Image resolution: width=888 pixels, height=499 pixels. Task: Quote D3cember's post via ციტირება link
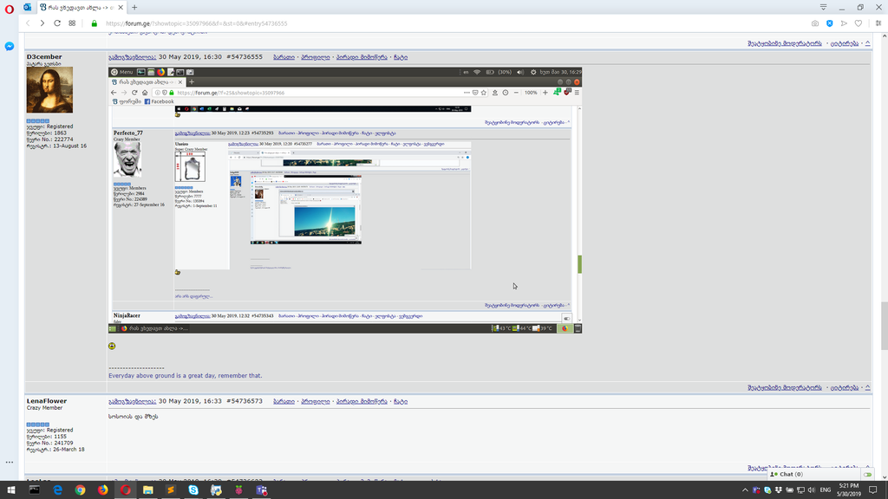pyautogui.click(x=845, y=387)
